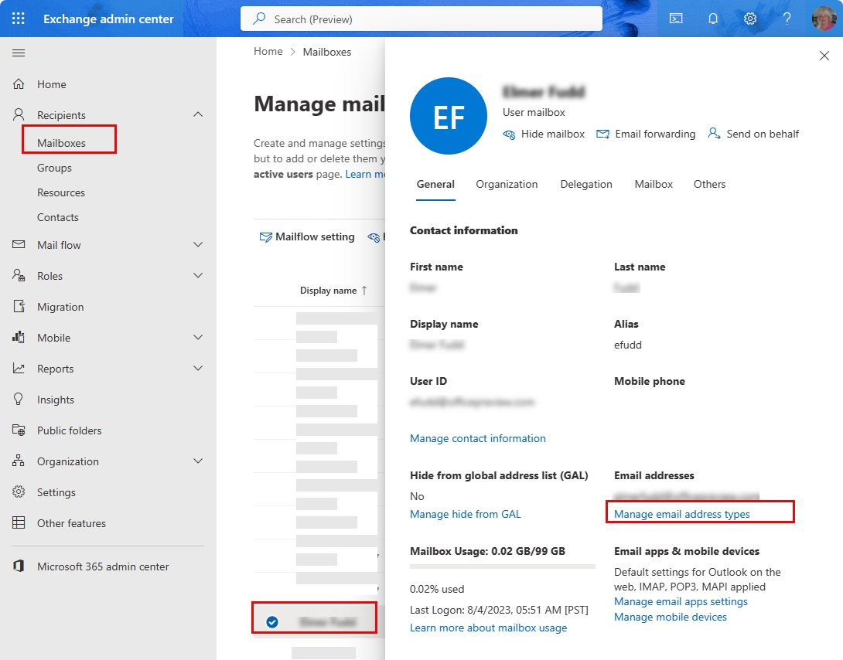Click the Hide mailbox icon for Elmer Fudd
Image resolution: width=843 pixels, height=660 pixels.
pos(510,134)
